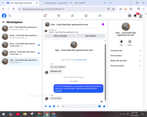Mute this conversation with bell icon

click(x=121, y=42)
